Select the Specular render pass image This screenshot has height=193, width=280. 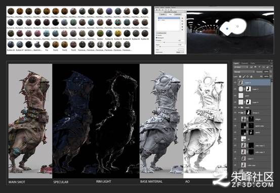[x=74, y=121]
